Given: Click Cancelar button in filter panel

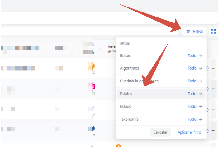Looking at the screenshot, I should (160, 132).
